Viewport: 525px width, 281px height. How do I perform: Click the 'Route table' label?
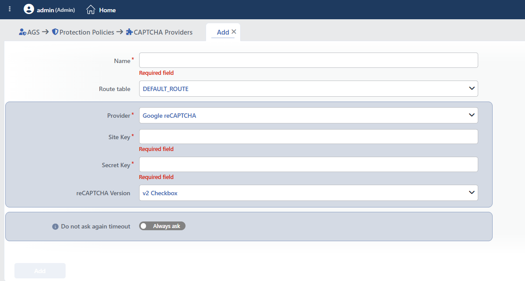pos(115,89)
